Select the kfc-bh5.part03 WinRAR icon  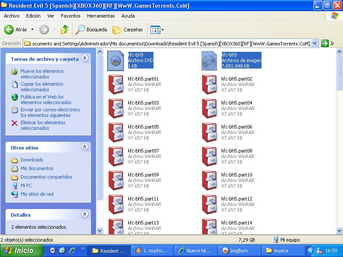tap(116, 109)
